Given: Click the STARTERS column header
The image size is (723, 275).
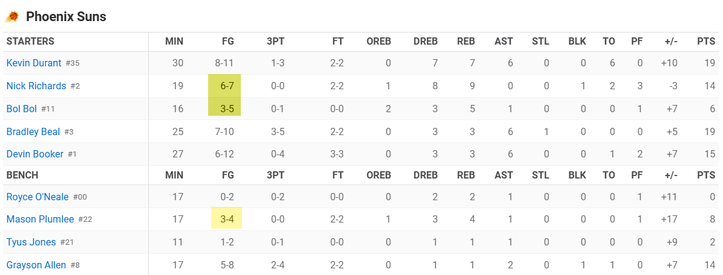Looking at the screenshot, I should (30, 42).
